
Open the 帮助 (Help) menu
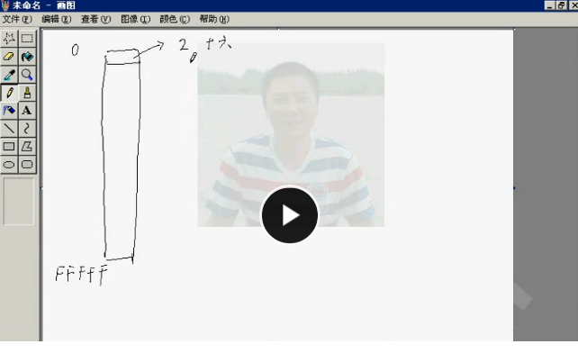[x=214, y=19]
